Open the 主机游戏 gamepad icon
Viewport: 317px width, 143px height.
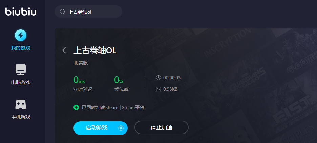[x=21, y=104]
